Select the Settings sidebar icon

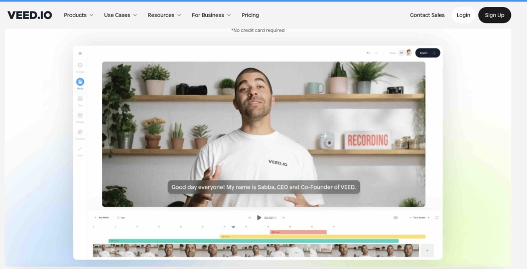pyautogui.click(x=80, y=65)
